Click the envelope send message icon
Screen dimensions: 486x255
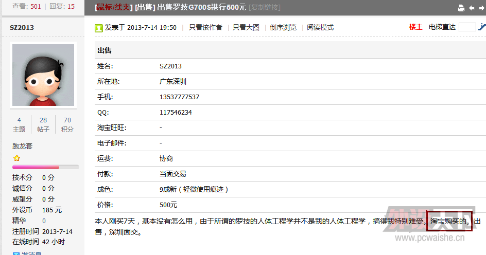point(16,254)
